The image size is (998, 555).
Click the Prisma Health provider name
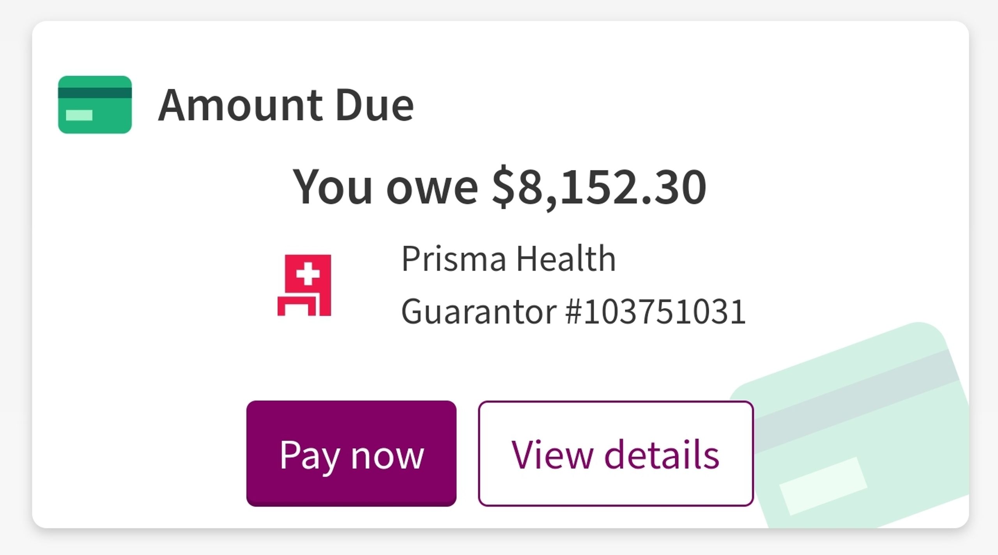point(508,258)
